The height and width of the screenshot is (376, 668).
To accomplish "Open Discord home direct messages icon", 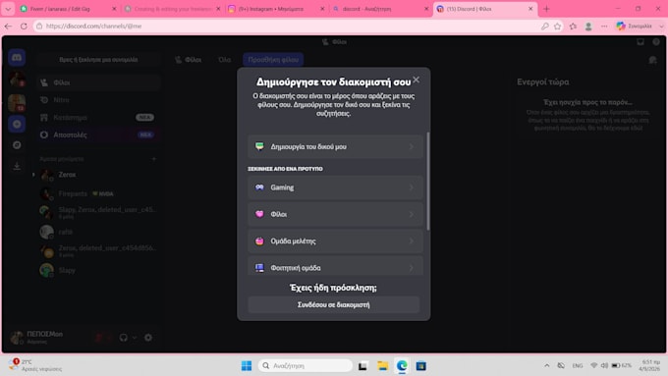I will 17,58.
